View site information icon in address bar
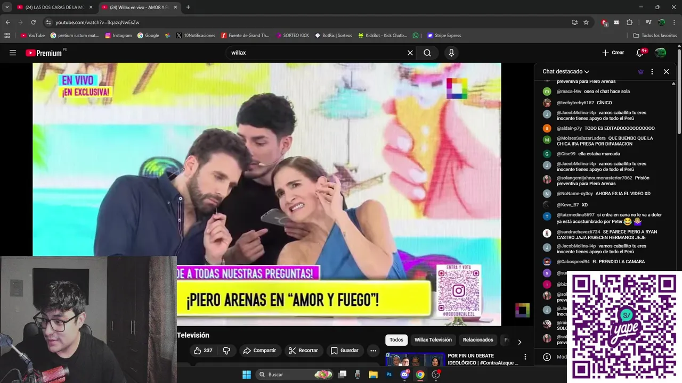The width and height of the screenshot is (682, 383). (x=48, y=22)
